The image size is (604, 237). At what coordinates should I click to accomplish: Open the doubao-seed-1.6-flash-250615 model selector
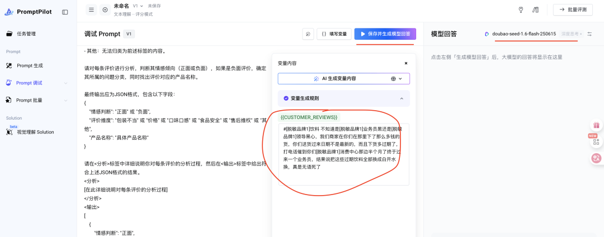point(520,34)
